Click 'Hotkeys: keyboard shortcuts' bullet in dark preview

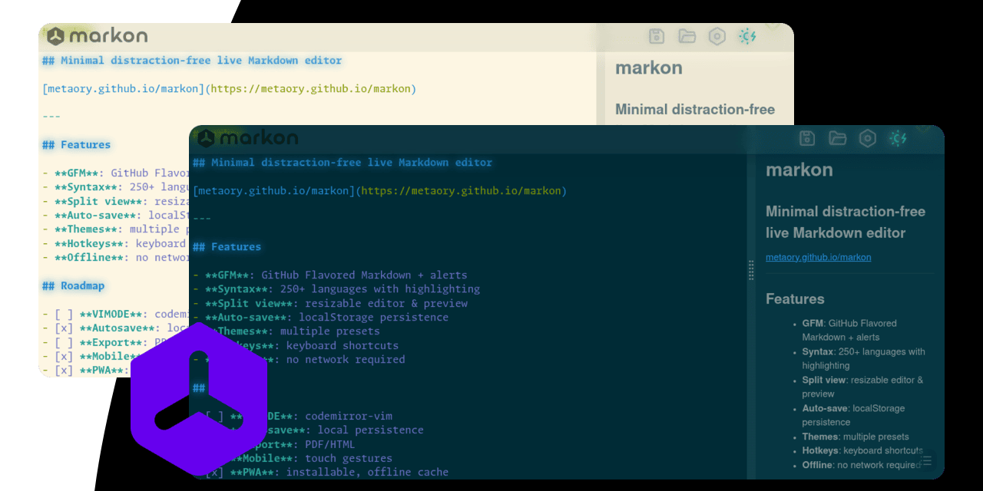tap(862, 450)
